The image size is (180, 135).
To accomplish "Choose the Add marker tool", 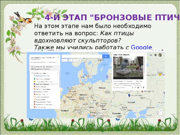I will click(73, 60).
